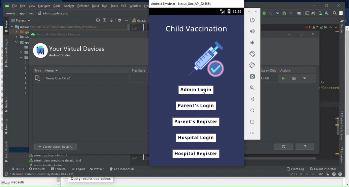Raise the emulator volume
This screenshot has height=187, width=349.
pyautogui.click(x=252, y=31)
